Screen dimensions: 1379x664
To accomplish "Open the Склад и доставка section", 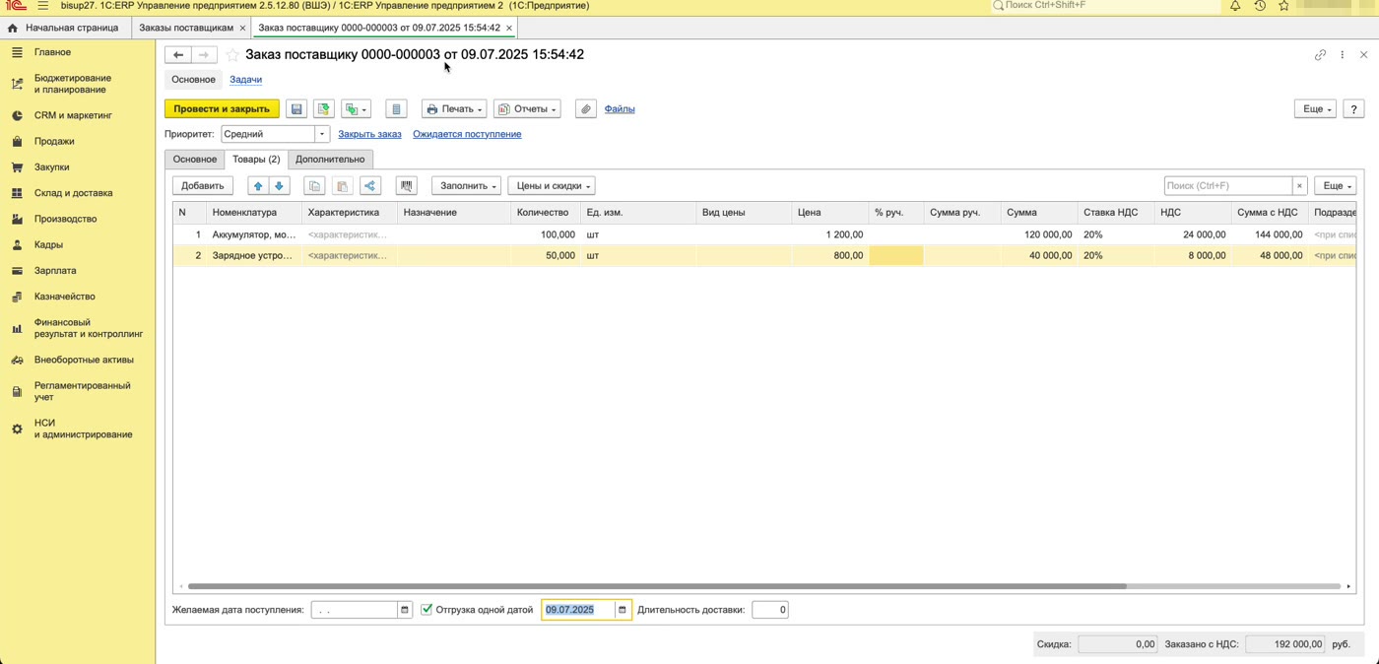I will click(73, 193).
